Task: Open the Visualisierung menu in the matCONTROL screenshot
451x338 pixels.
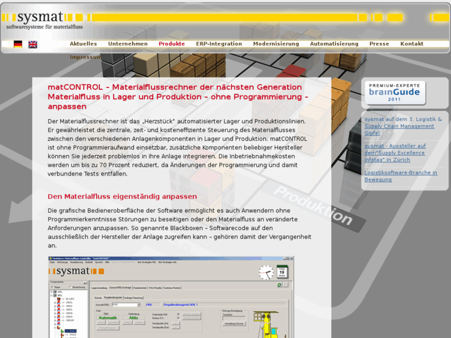Action: coord(76,262)
